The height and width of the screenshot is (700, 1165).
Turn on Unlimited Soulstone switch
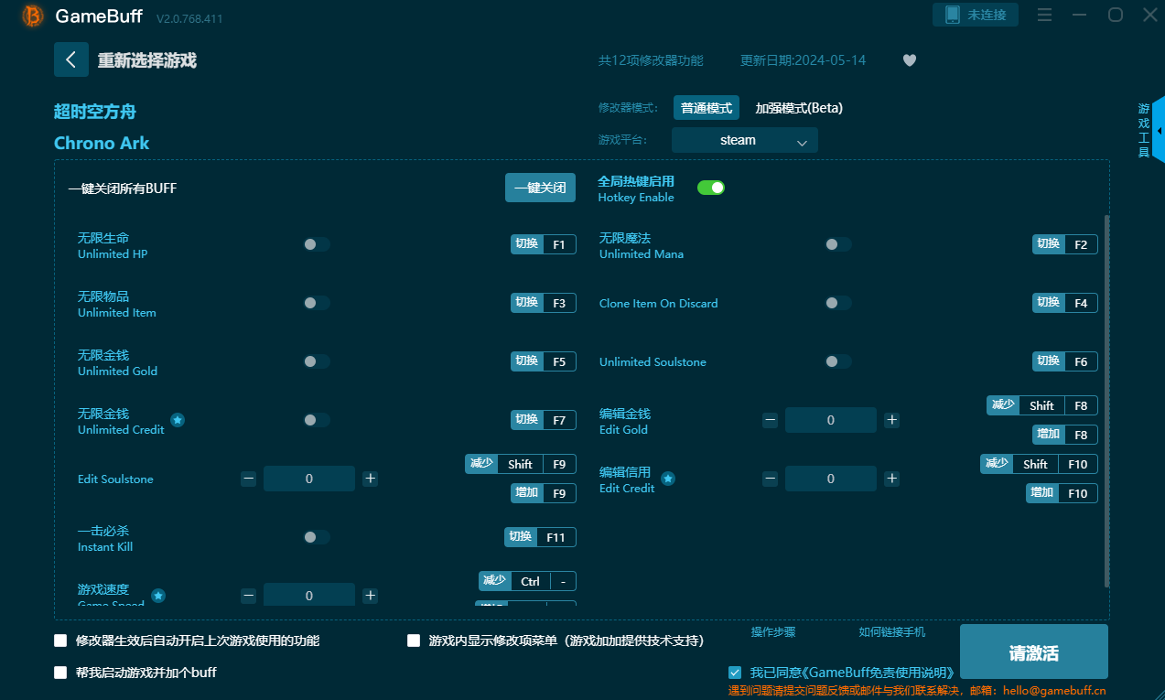[838, 361]
